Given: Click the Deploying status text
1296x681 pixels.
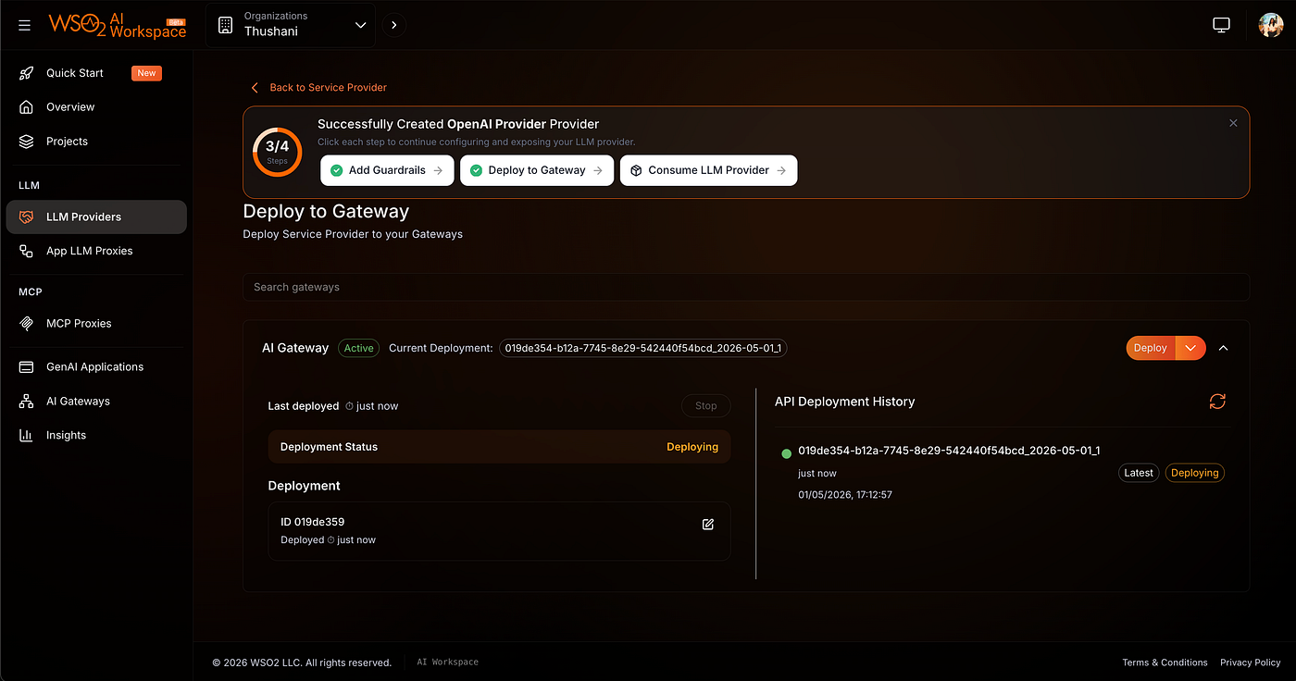Looking at the screenshot, I should click(x=692, y=447).
